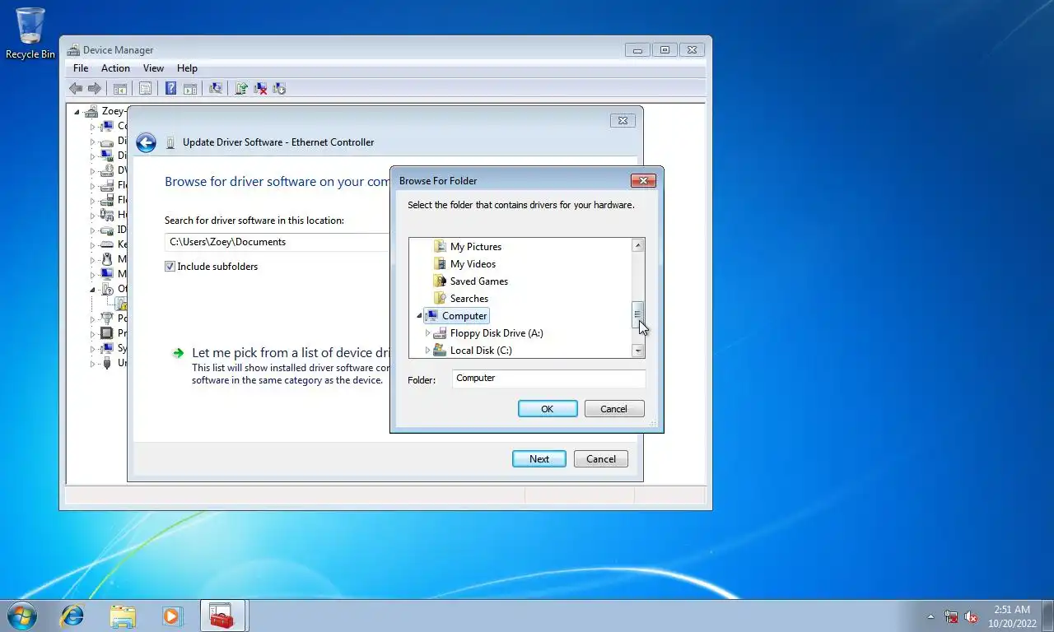Click Cancel in Browse For Folder dialog
The width and height of the screenshot is (1054, 632).
tap(614, 409)
